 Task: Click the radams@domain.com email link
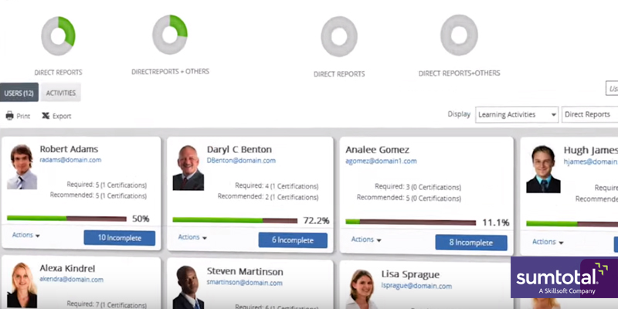(70, 160)
